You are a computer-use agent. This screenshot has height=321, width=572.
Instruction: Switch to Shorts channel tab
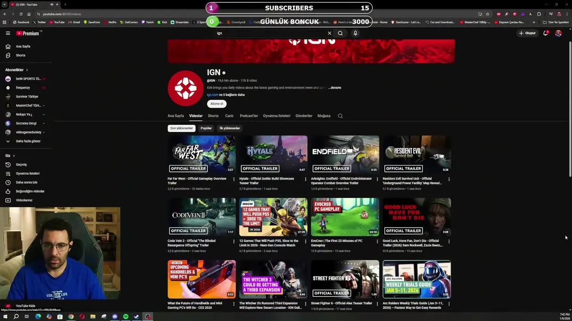pyautogui.click(x=213, y=116)
